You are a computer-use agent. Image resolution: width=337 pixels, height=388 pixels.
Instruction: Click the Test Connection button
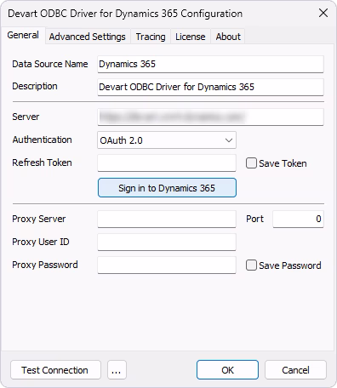click(55, 370)
